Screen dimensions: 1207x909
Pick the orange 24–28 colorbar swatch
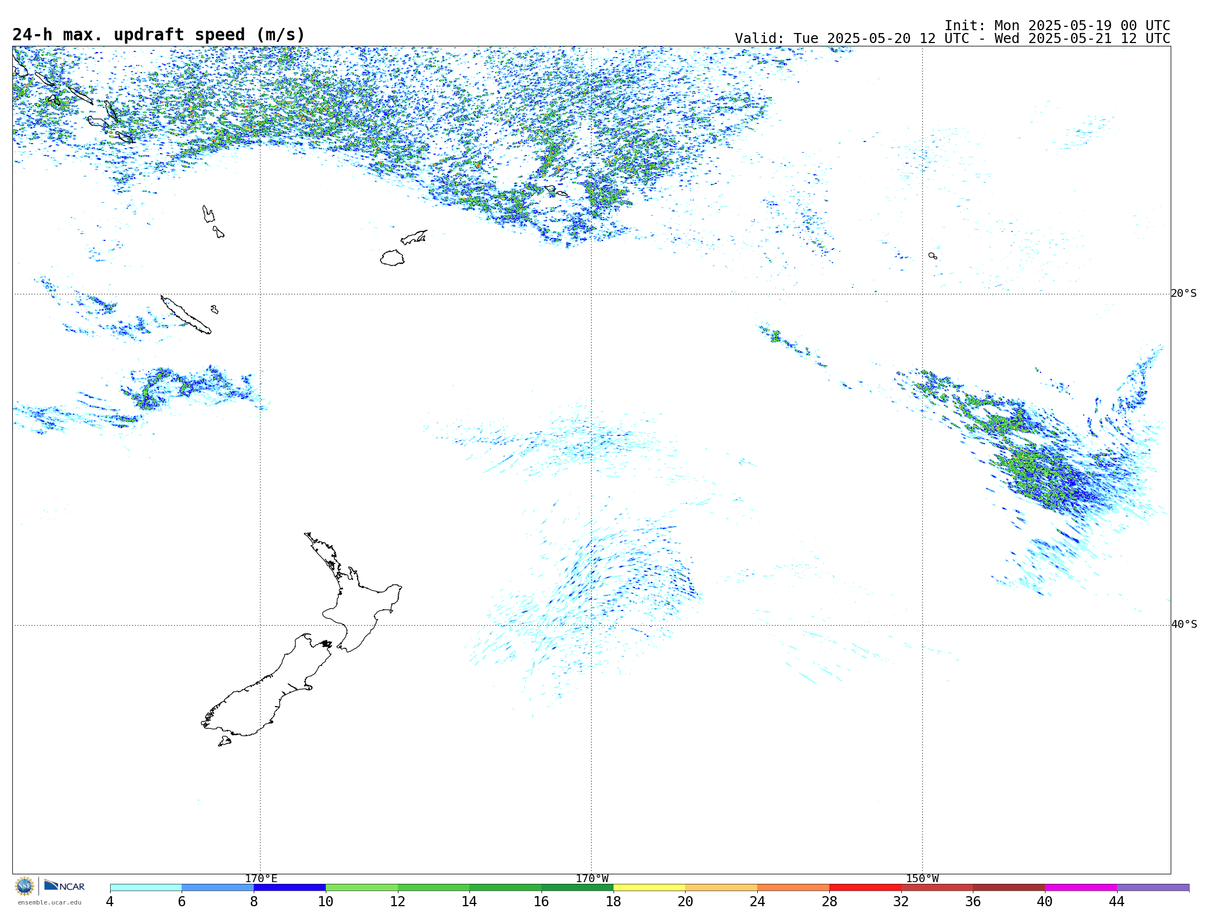coord(793,888)
